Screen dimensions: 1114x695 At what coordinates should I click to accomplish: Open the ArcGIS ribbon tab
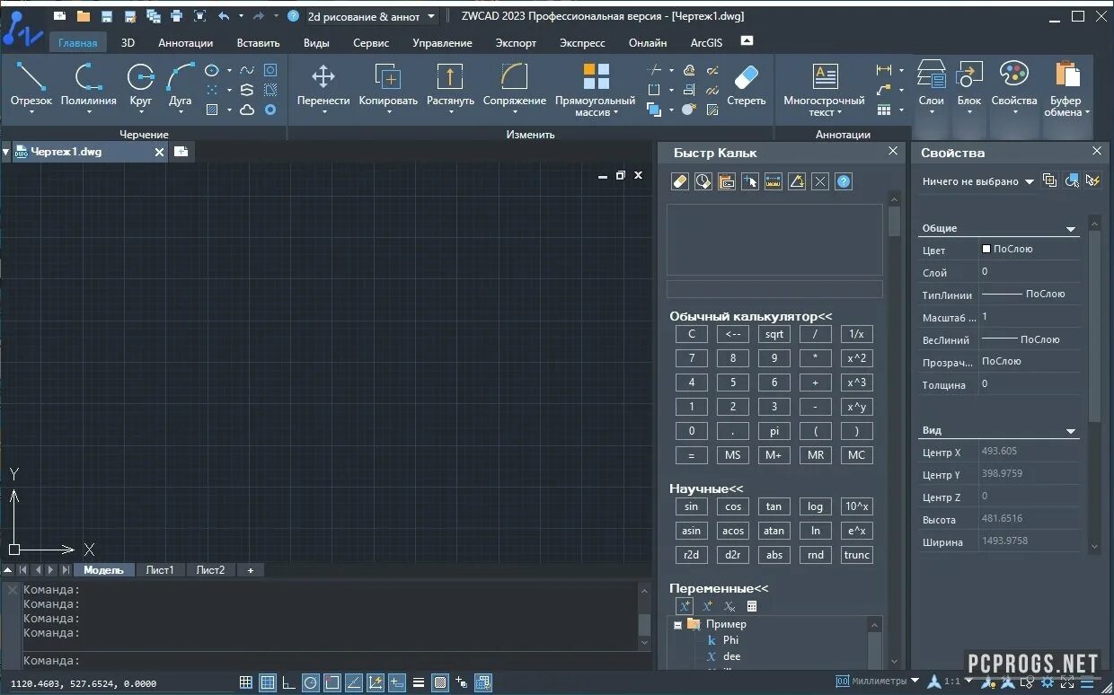tap(707, 42)
